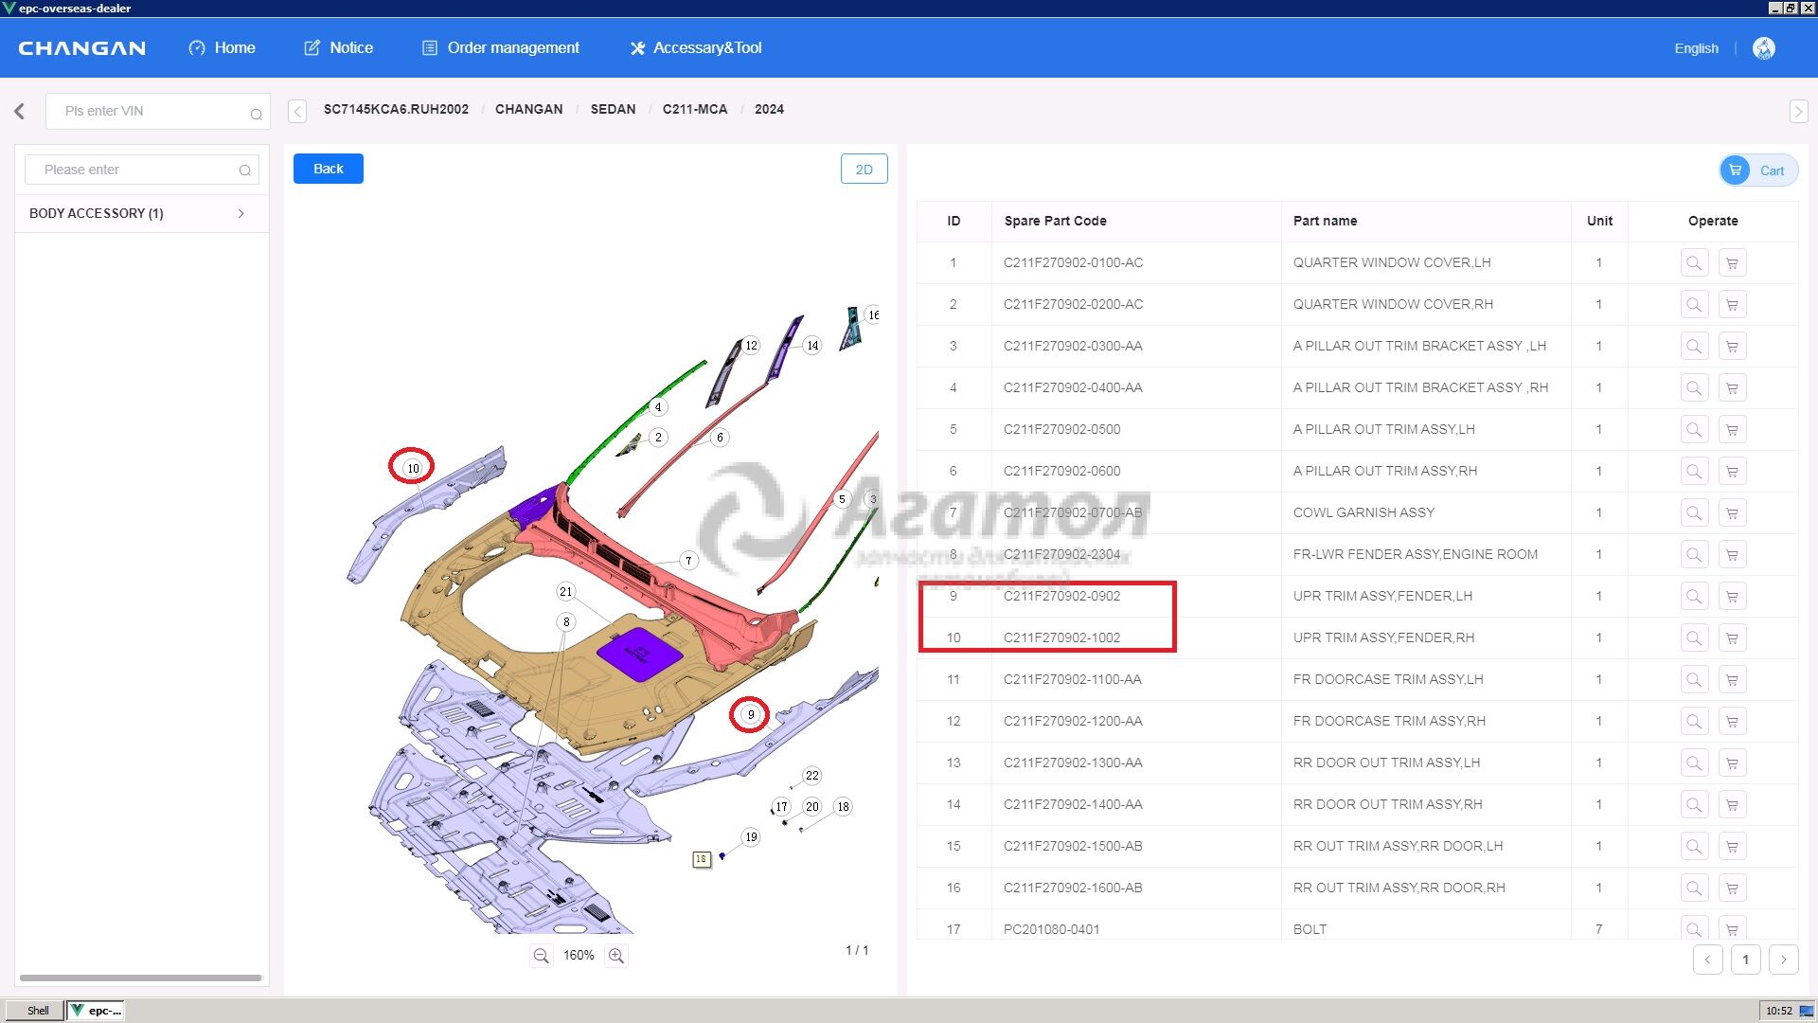Click VIN search magnifier icon
The width and height of the screenshot is (1818, 1023).
point(256,114)
